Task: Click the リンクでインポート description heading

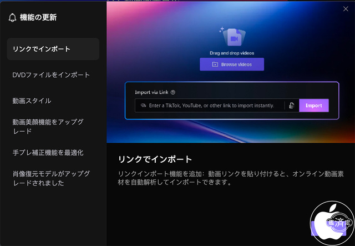Action: 155,159
